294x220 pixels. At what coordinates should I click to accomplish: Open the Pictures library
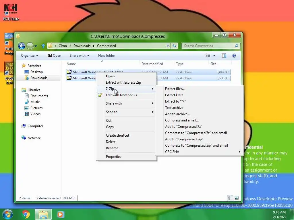click(34, 108)
